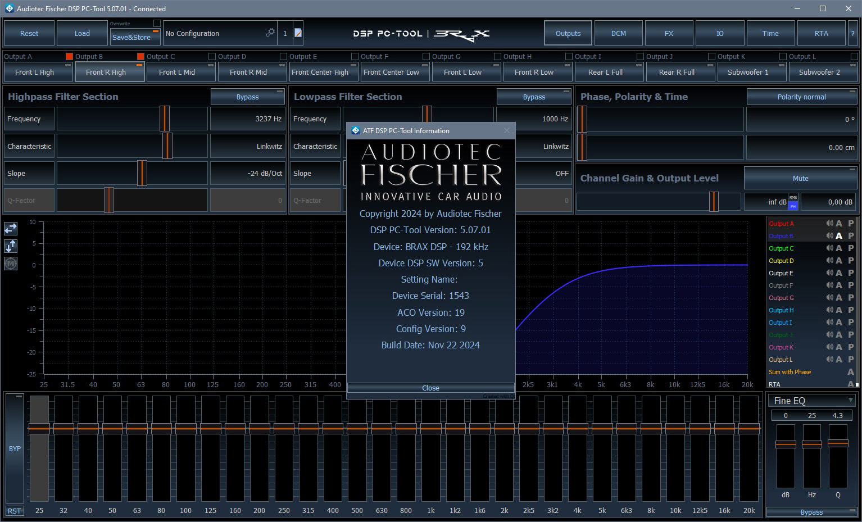Screen dimensions: 862x522
Task: Click the A amplitude icon for Output H
Action: pos(839,310)
